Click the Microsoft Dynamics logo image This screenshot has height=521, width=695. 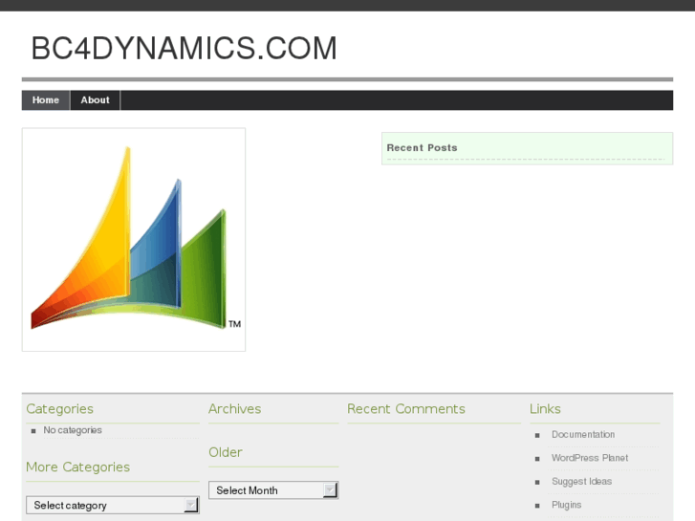click(x=134, y=240)
